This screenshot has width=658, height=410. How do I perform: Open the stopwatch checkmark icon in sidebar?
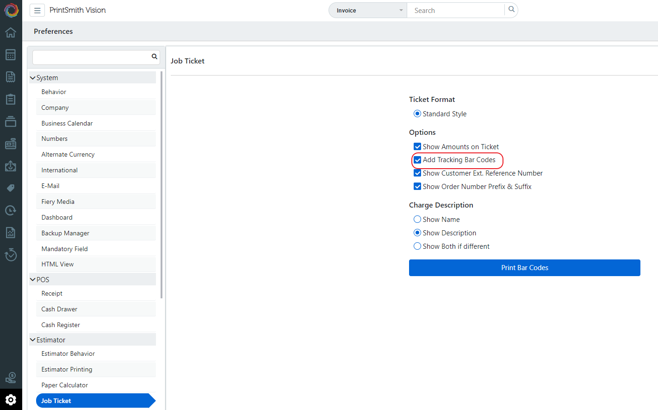pyautogui.click(x=11, y=255)
